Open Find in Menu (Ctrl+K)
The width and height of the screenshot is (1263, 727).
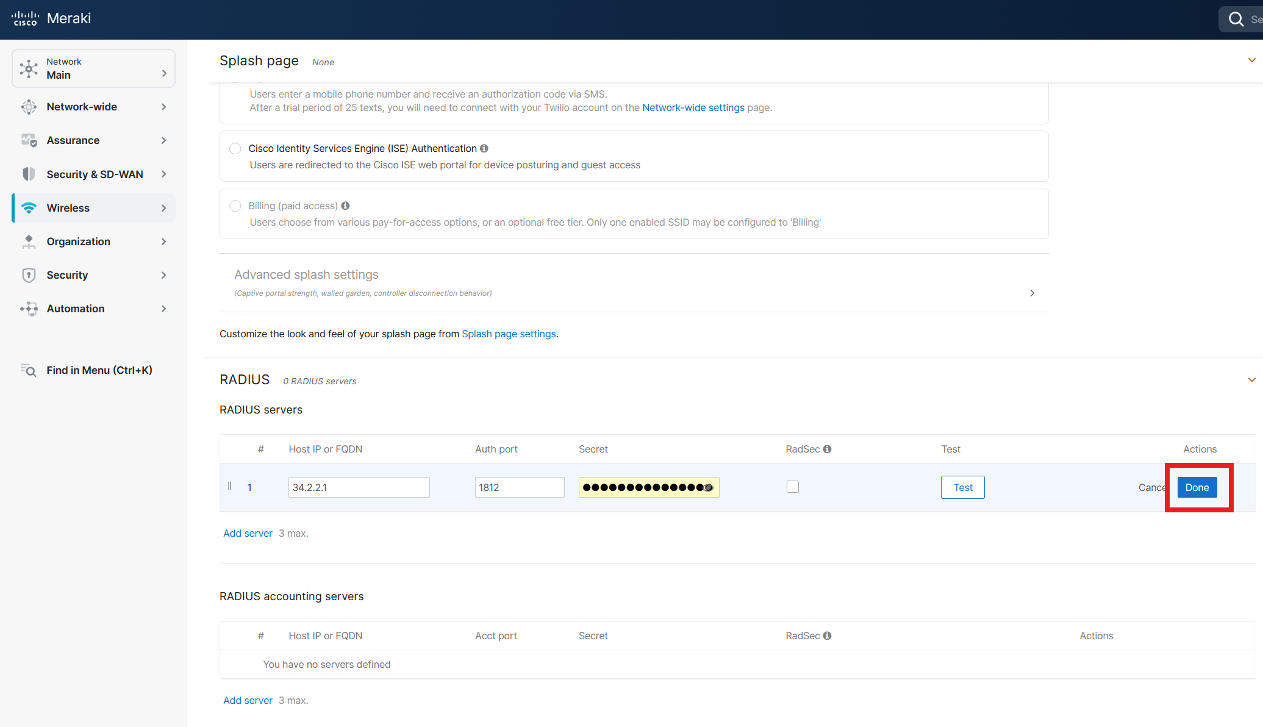point(93,370)
